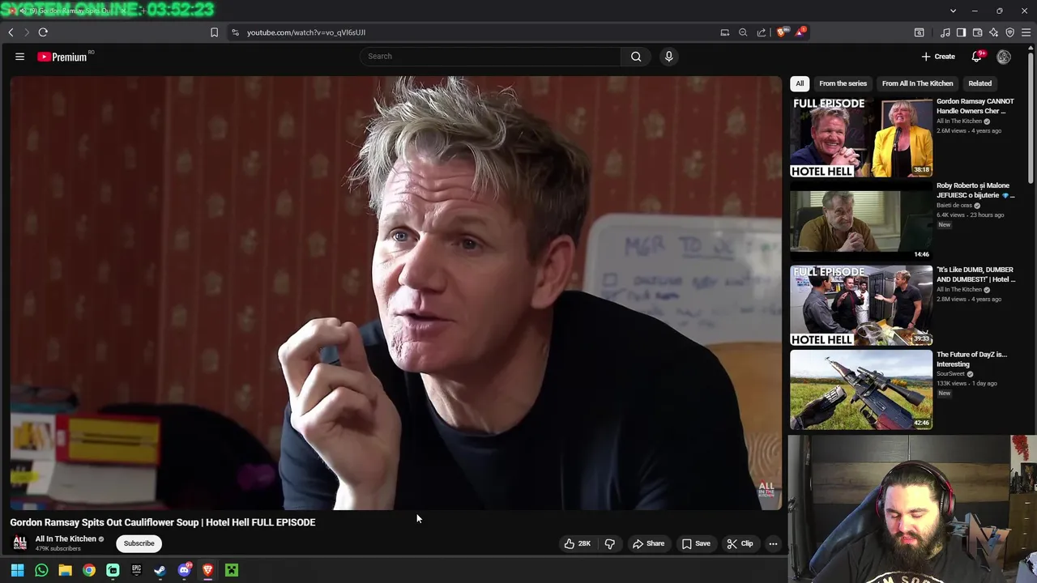Open the Windows Start menu
This screenshot has height=583, width=1037.
17,570
